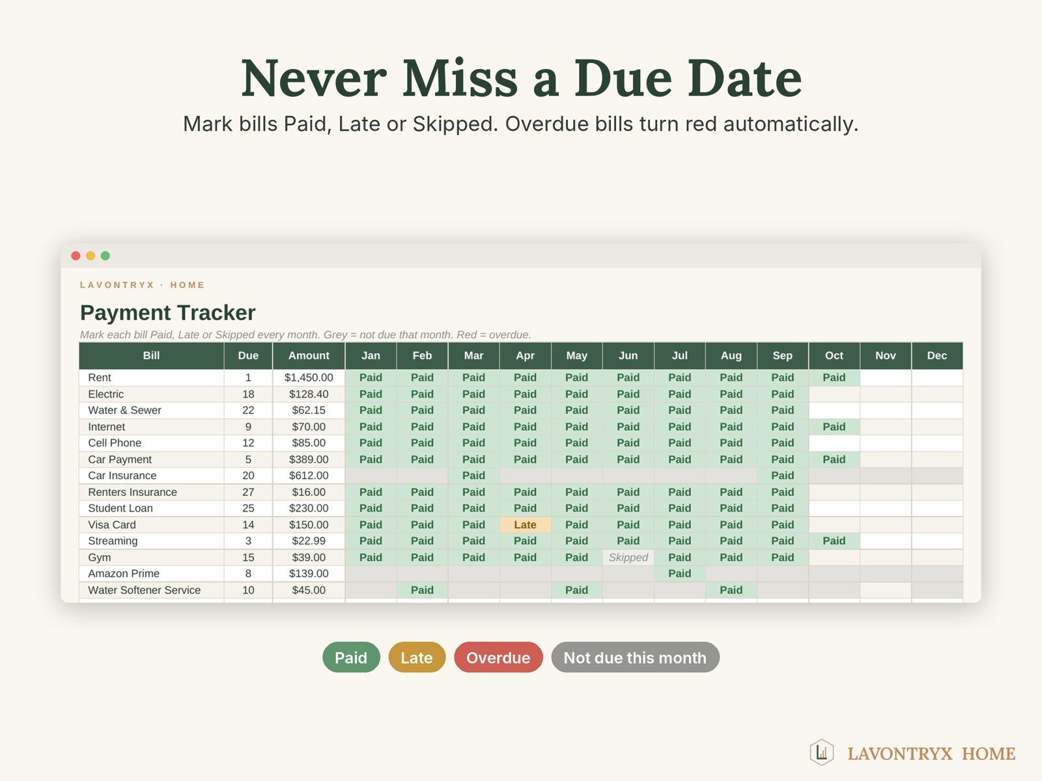Click the $139.00 amount for Amazon Prime
Image resolution: width=1042 pixels, height=781 pixels.
pyautogui.click(x=309, y=573)
